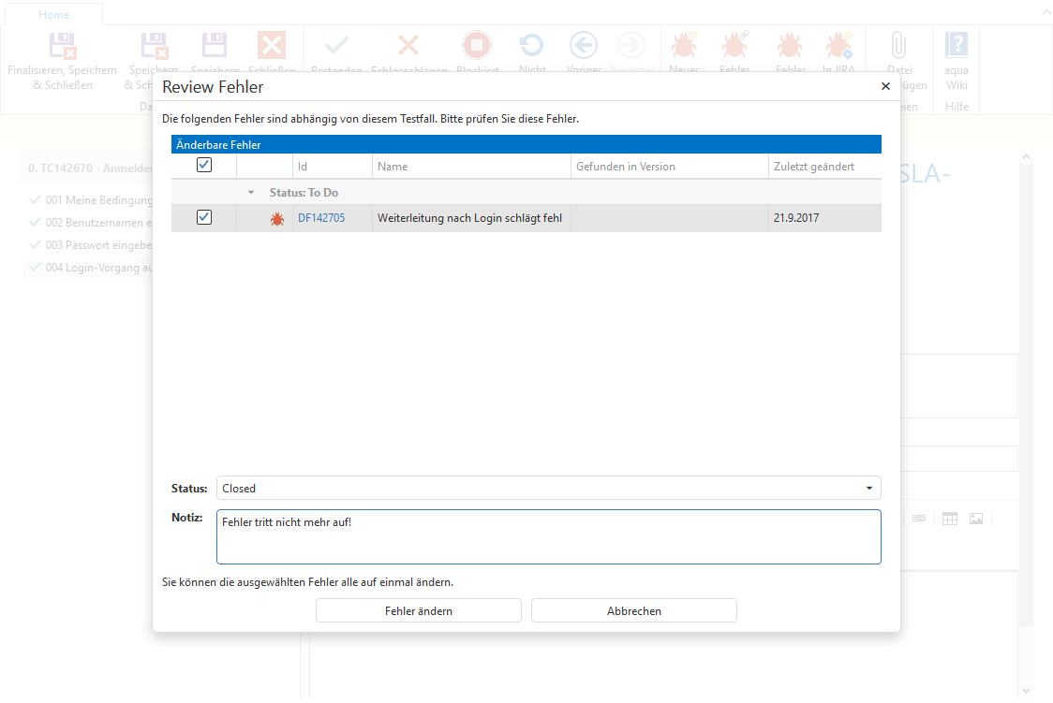
Task: Click the Voriger left arrow icon
Action: tap(584, 45)
